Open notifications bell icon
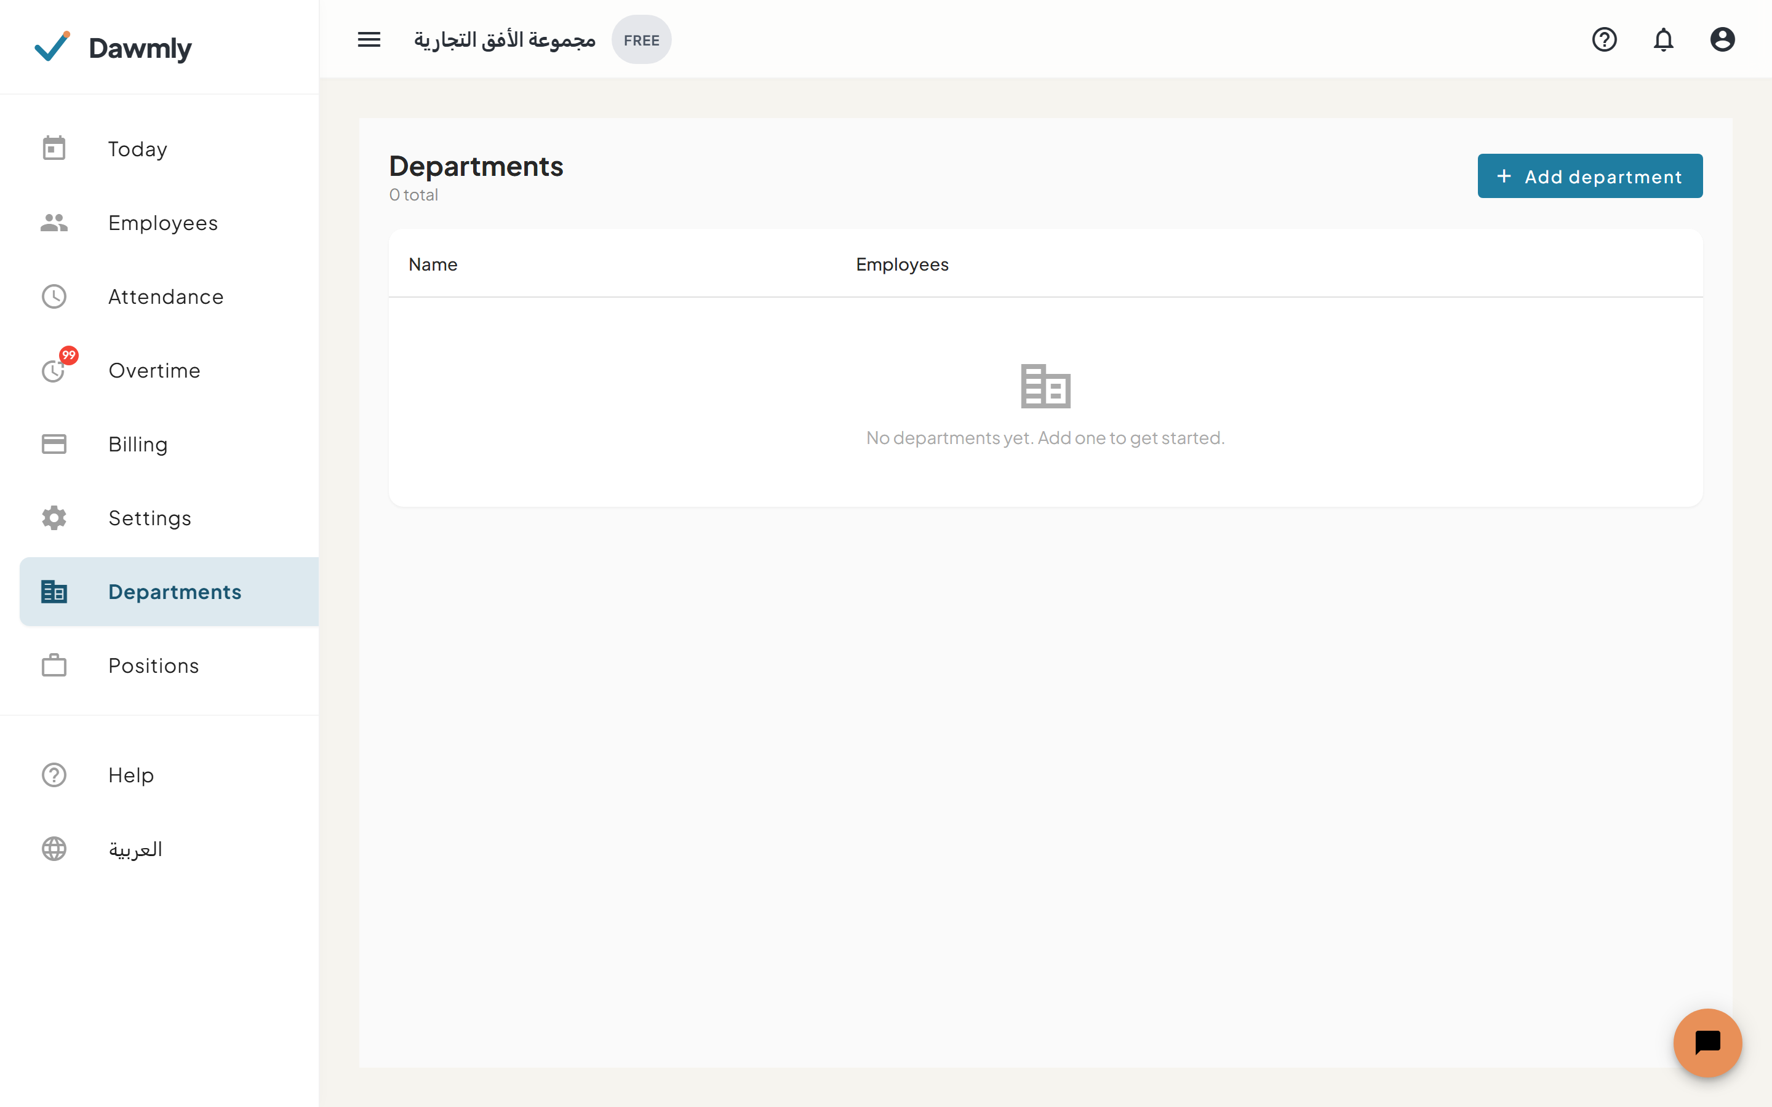The image size is (1772, 1107). click(1664, 39)
